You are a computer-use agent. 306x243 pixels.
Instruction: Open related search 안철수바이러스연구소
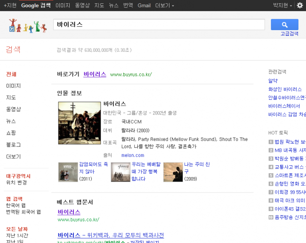[x=287, y=97]
